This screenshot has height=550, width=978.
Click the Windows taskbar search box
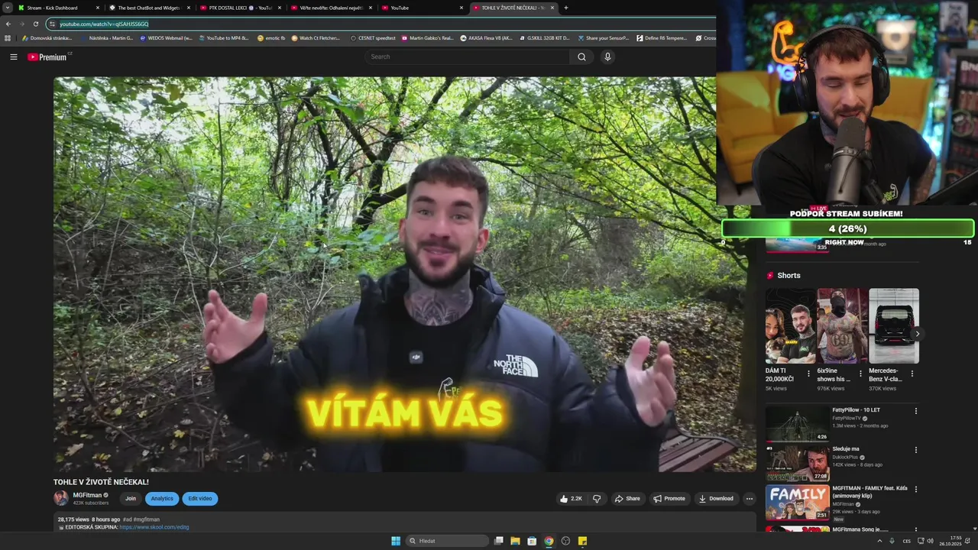coord(447,541)
